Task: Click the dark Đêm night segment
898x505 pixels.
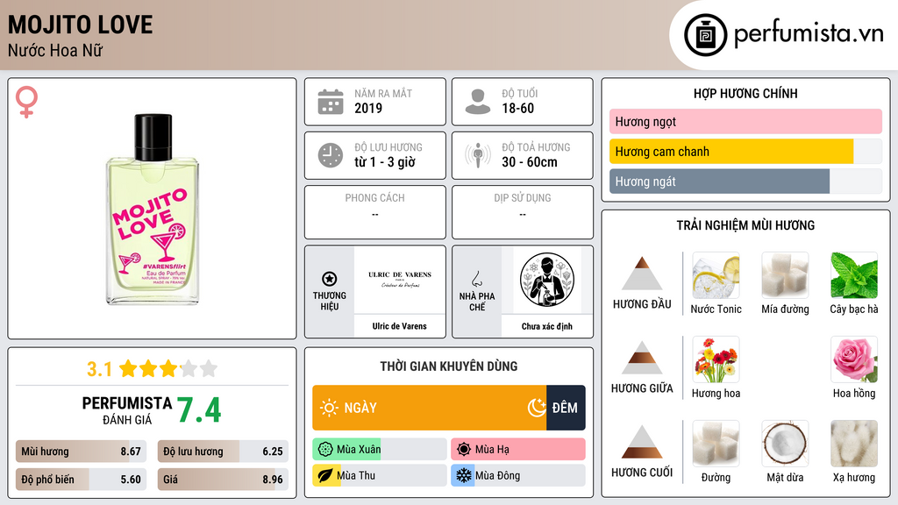Action: pyautogui.click(x=566, y=408)
